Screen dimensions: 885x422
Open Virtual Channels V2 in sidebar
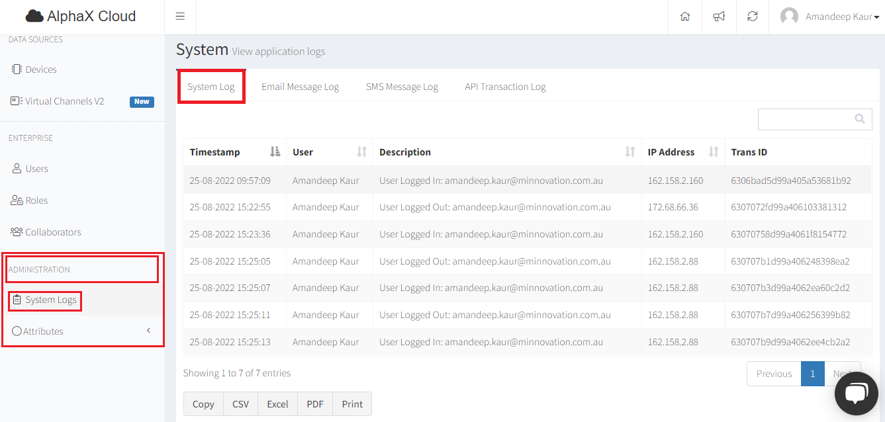[x=64, y=101]
